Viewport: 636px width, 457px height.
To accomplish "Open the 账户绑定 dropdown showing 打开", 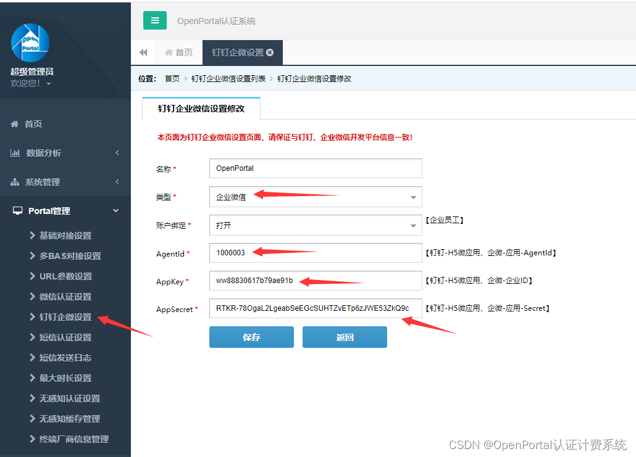I will click(316, 225).
